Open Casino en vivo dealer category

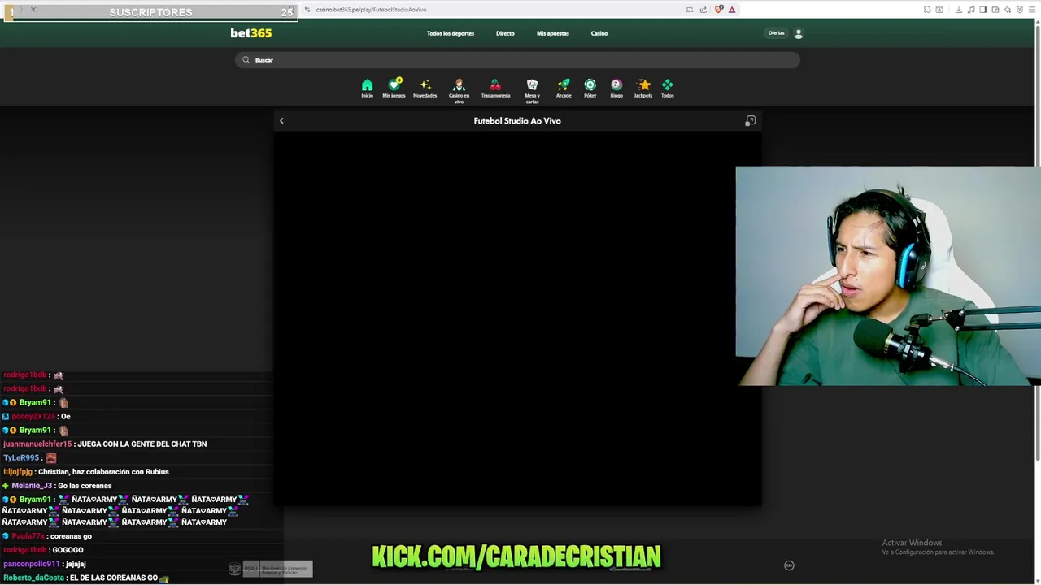[x=459, y=91]
